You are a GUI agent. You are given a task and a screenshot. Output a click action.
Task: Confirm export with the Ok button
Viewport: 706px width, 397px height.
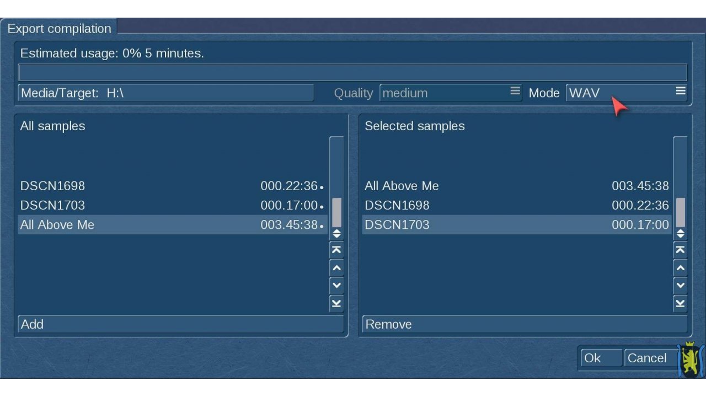(x=600, y=358)
